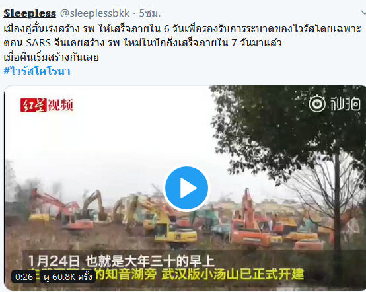Click the white 1月24日 subtitle caption
Screen dimensions: 366x292
pyautogui.click(x=121, y=261)
